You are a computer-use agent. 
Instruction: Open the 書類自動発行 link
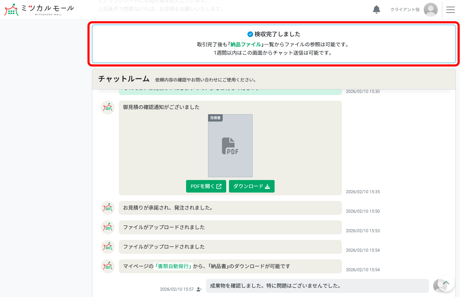click(x=173, y=266)
